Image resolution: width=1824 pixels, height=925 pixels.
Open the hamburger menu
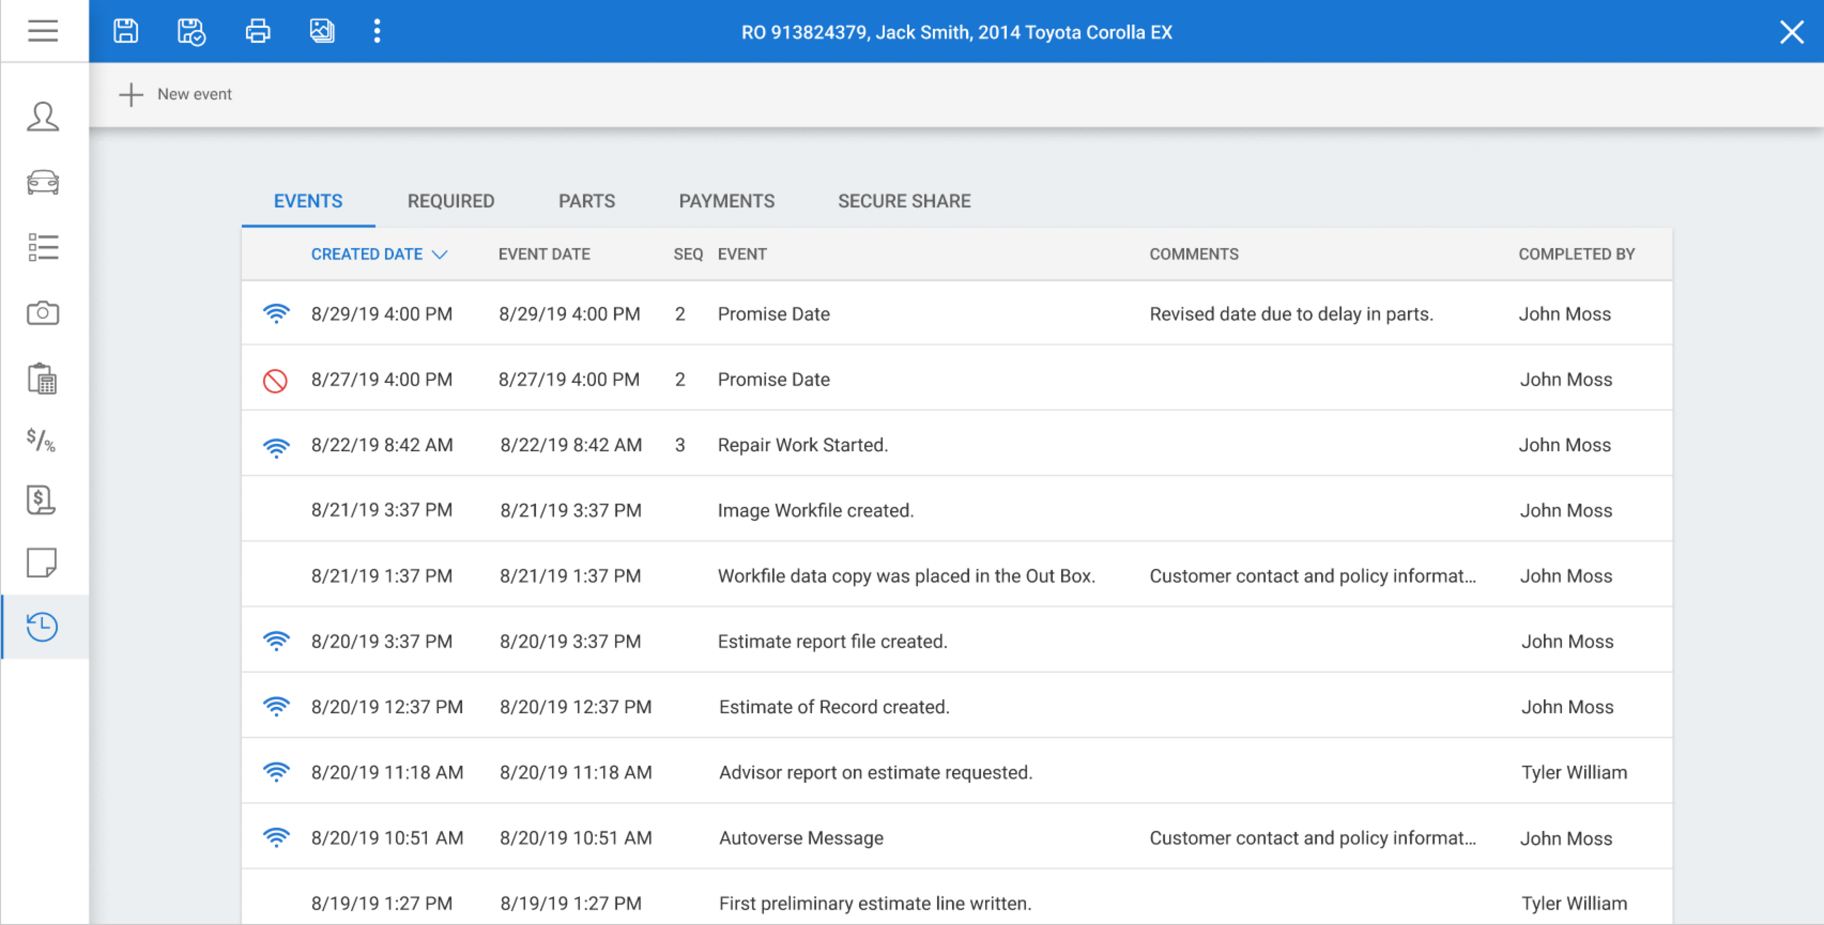(x=42, y=31)
